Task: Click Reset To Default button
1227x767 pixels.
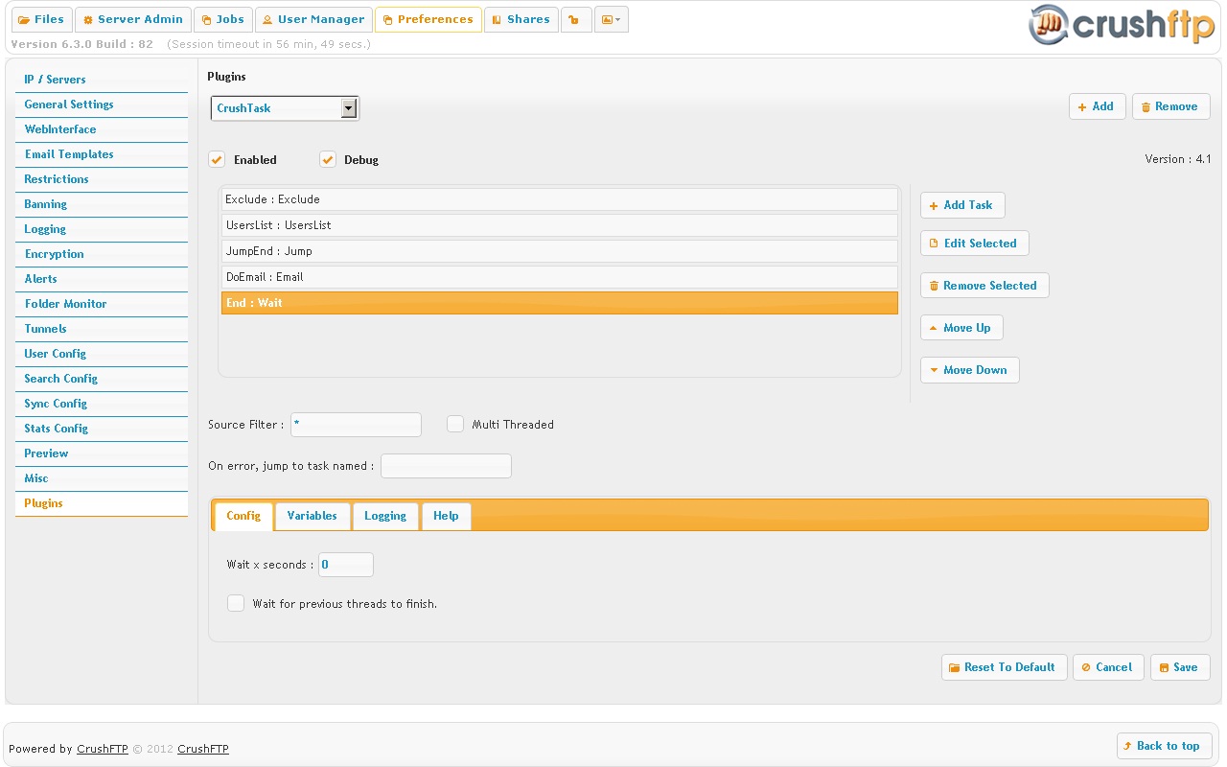Action: pyautogui.click(x=1004, y=667)
